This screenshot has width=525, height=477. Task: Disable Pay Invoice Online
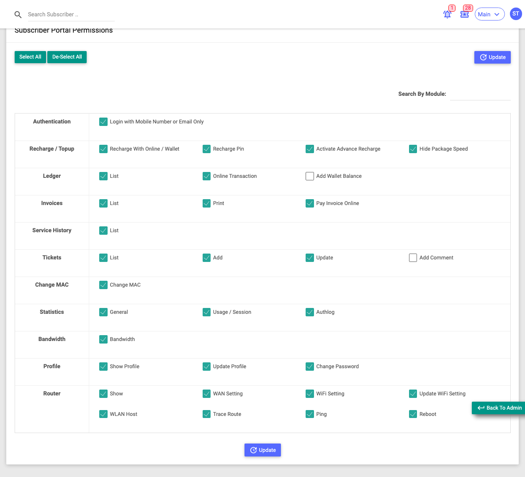pos(310,203)
